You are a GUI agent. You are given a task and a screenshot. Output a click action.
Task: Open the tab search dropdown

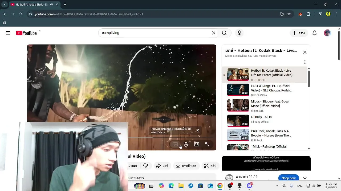tap(5, 5)
